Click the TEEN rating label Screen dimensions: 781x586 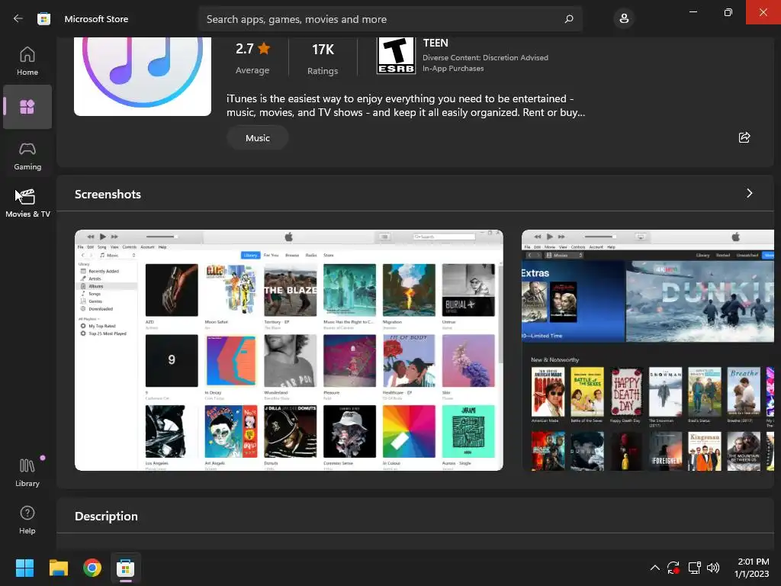point(435,43)
